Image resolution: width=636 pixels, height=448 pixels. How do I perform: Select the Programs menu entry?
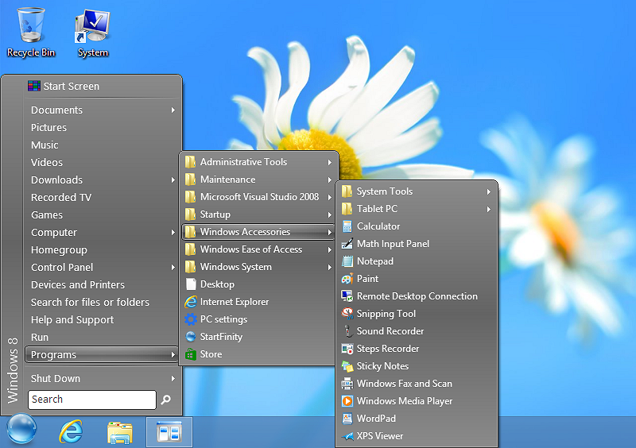[102, 354]
